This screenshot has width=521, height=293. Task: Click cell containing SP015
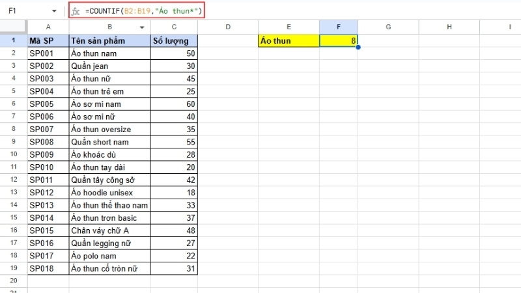coord(48,230)
